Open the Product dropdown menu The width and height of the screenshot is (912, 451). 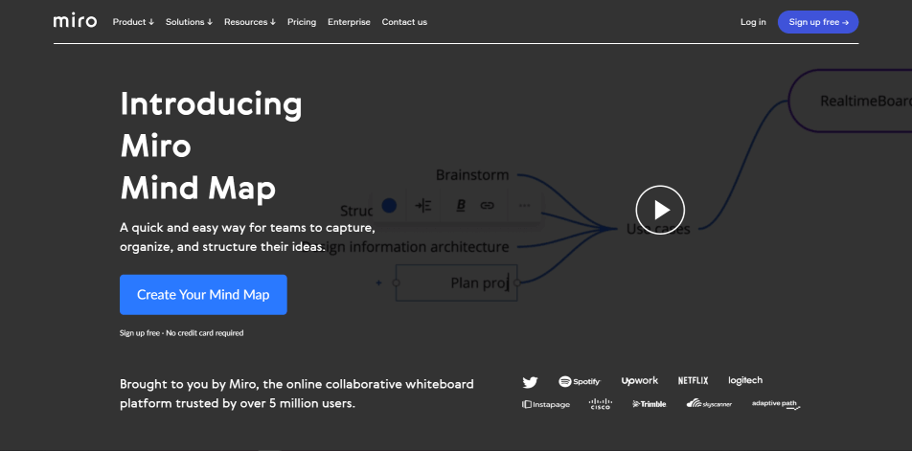click(133, 22)
